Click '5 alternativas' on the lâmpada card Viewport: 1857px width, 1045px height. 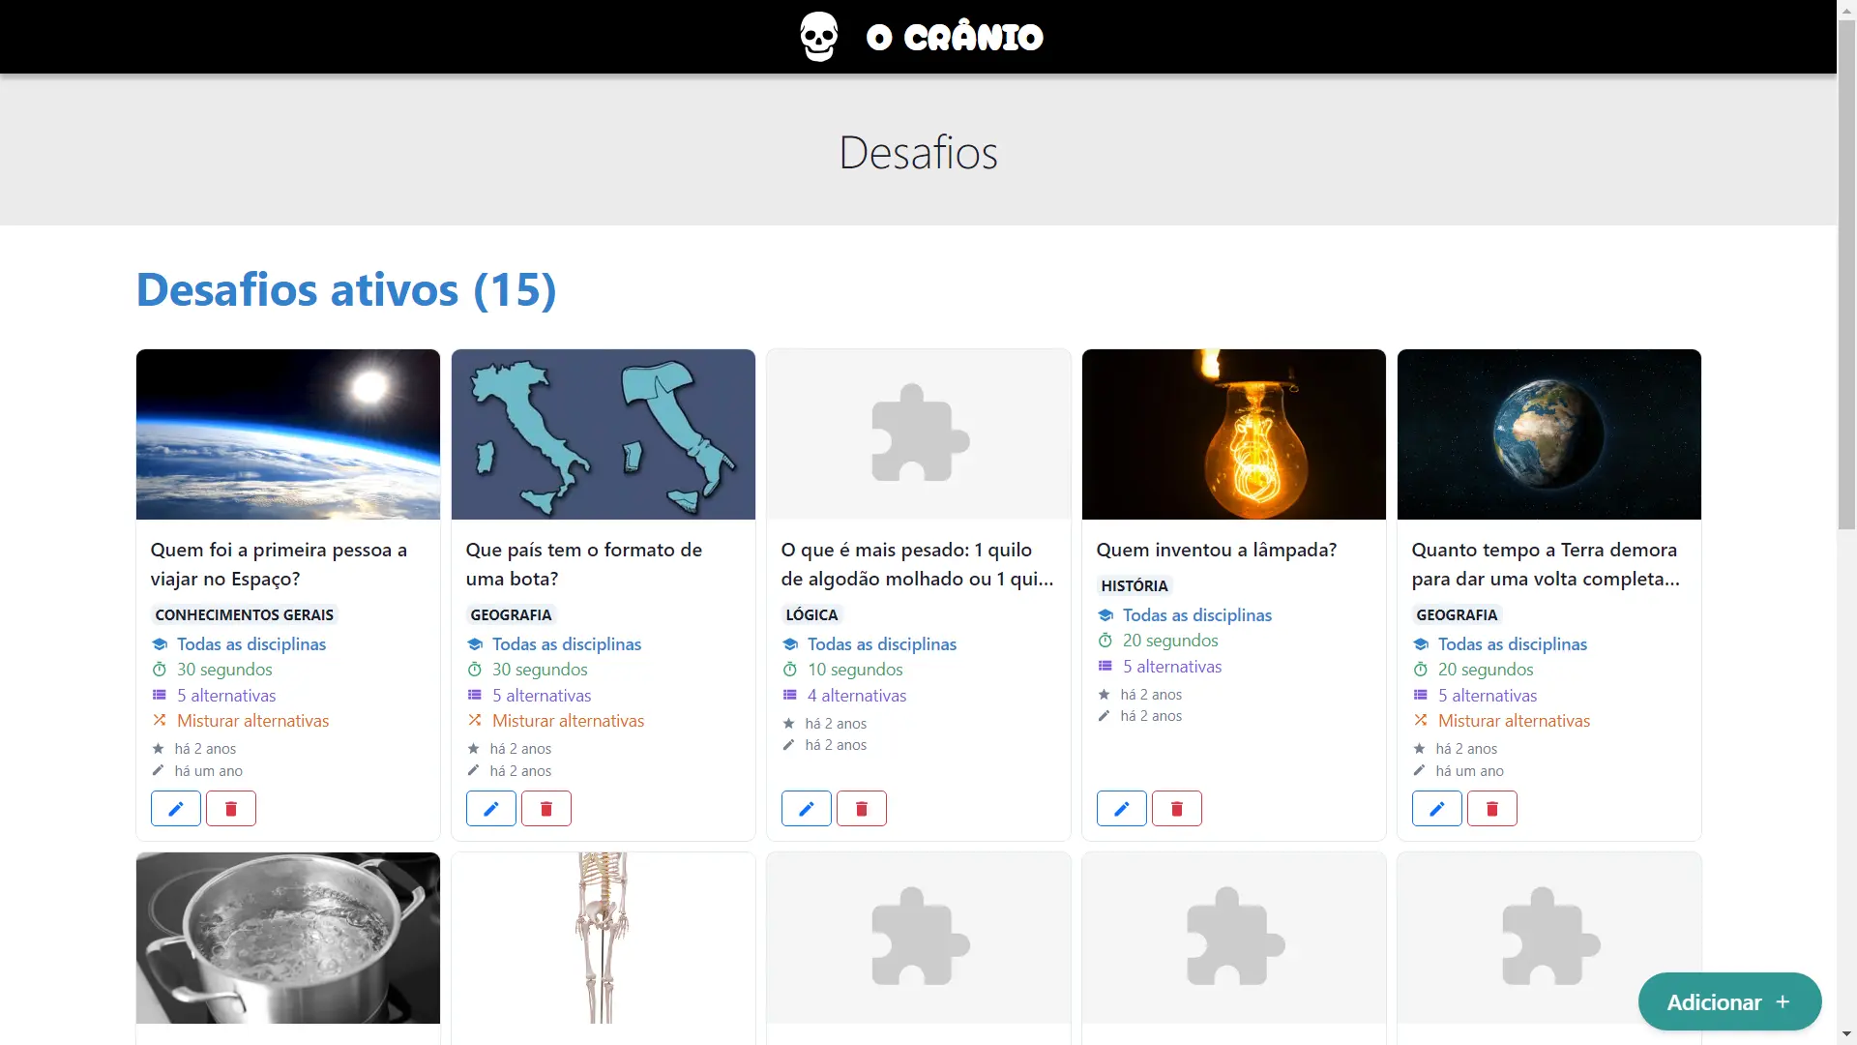[x=1172, y=667]
